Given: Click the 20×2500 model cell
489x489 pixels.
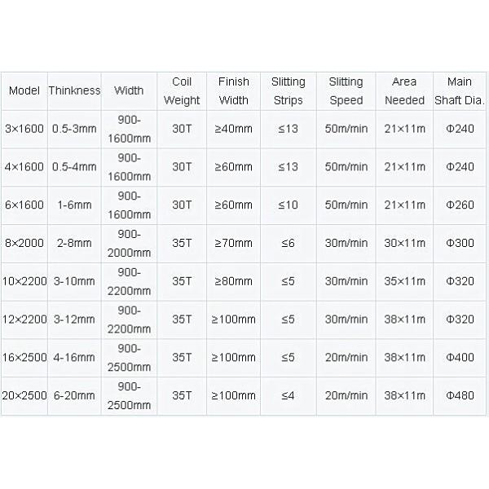Looking at the screenshot, I should pyautogui.click(x=24, y=395).
